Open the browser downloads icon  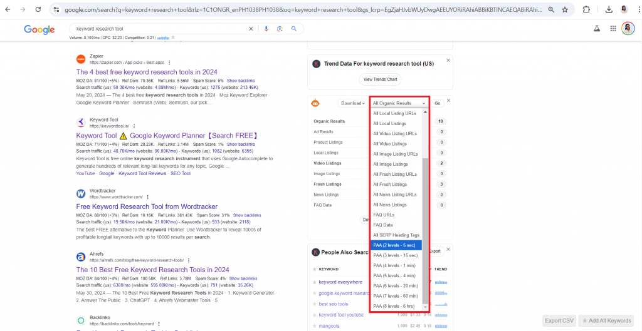609,9
